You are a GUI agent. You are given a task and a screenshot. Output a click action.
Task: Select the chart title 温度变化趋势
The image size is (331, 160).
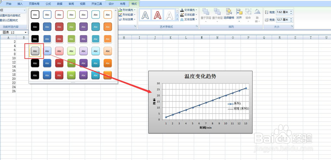pos(200,77)
